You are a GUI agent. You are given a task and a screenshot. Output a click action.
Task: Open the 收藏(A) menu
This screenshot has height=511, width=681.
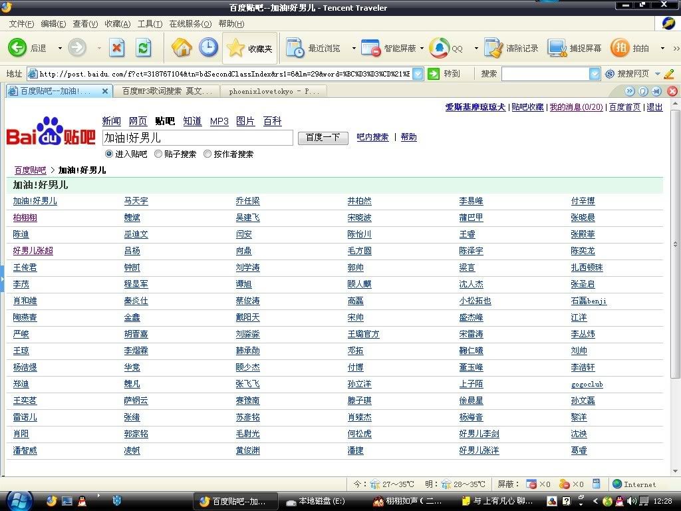click(118, 24)
